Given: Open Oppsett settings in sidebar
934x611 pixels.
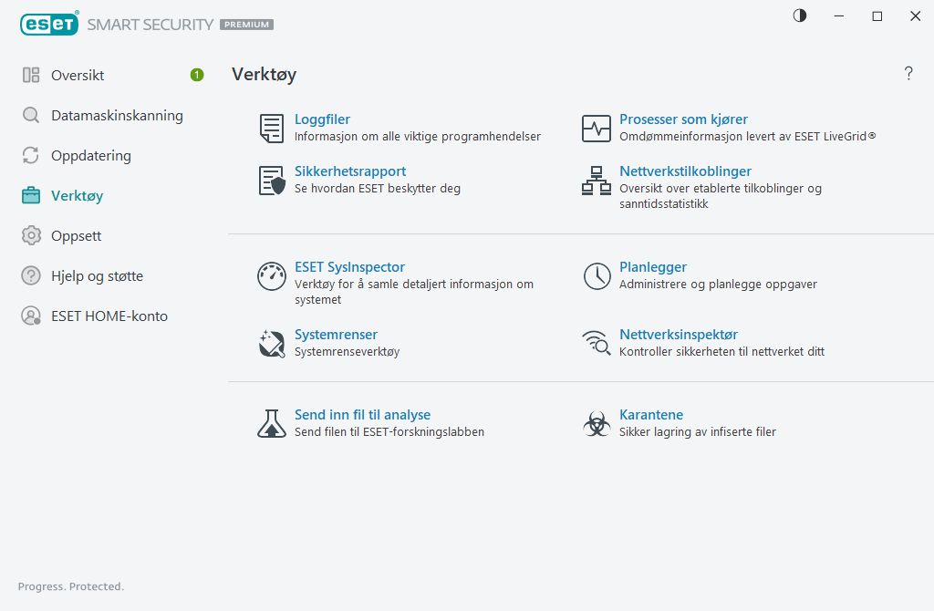Looking at the screenshot, I should (x=76, y=236).
